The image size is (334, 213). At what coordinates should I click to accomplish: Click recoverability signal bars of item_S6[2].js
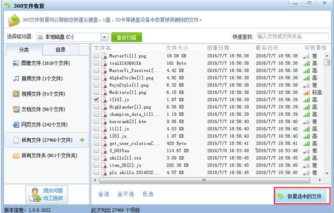[307, 165]
